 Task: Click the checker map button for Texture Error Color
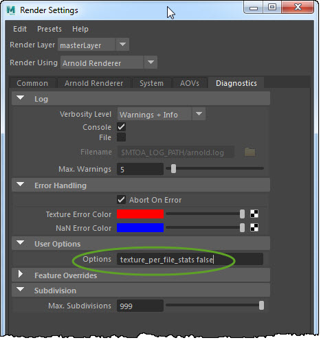[x=254, y=214]
